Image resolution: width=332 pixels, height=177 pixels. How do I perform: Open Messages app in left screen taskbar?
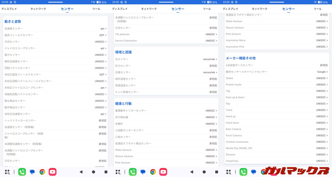(x=32, y=172)
